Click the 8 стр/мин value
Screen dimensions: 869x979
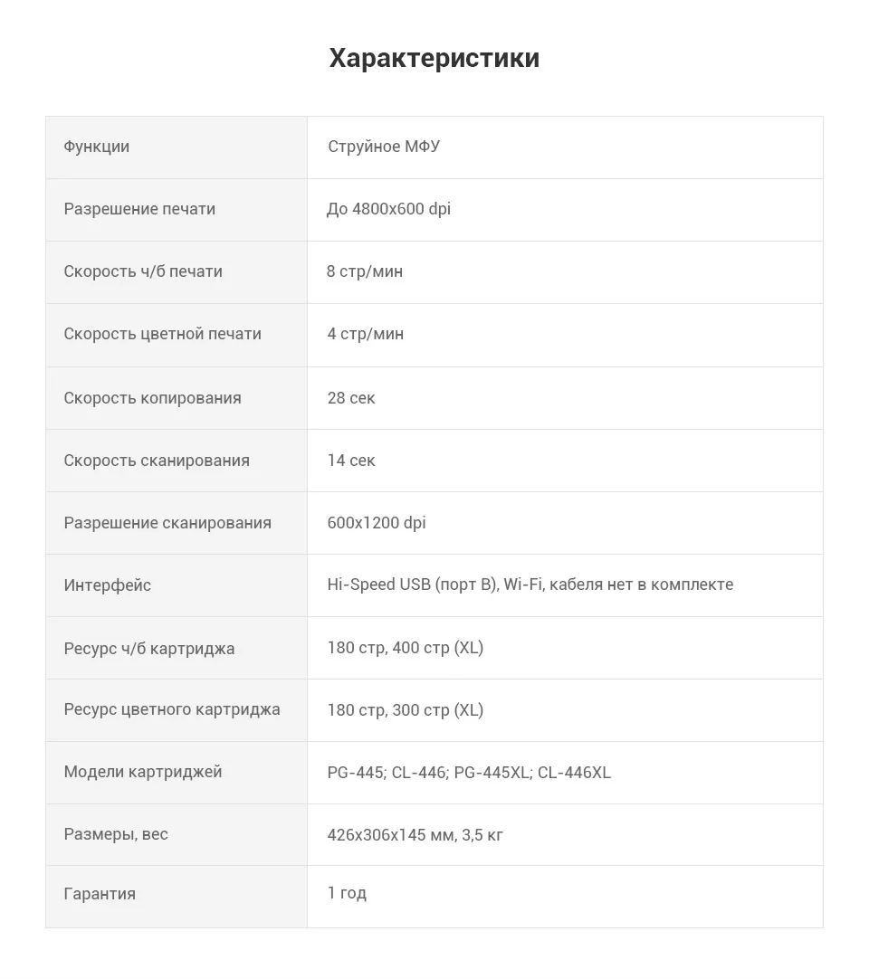tap(365, 271)
